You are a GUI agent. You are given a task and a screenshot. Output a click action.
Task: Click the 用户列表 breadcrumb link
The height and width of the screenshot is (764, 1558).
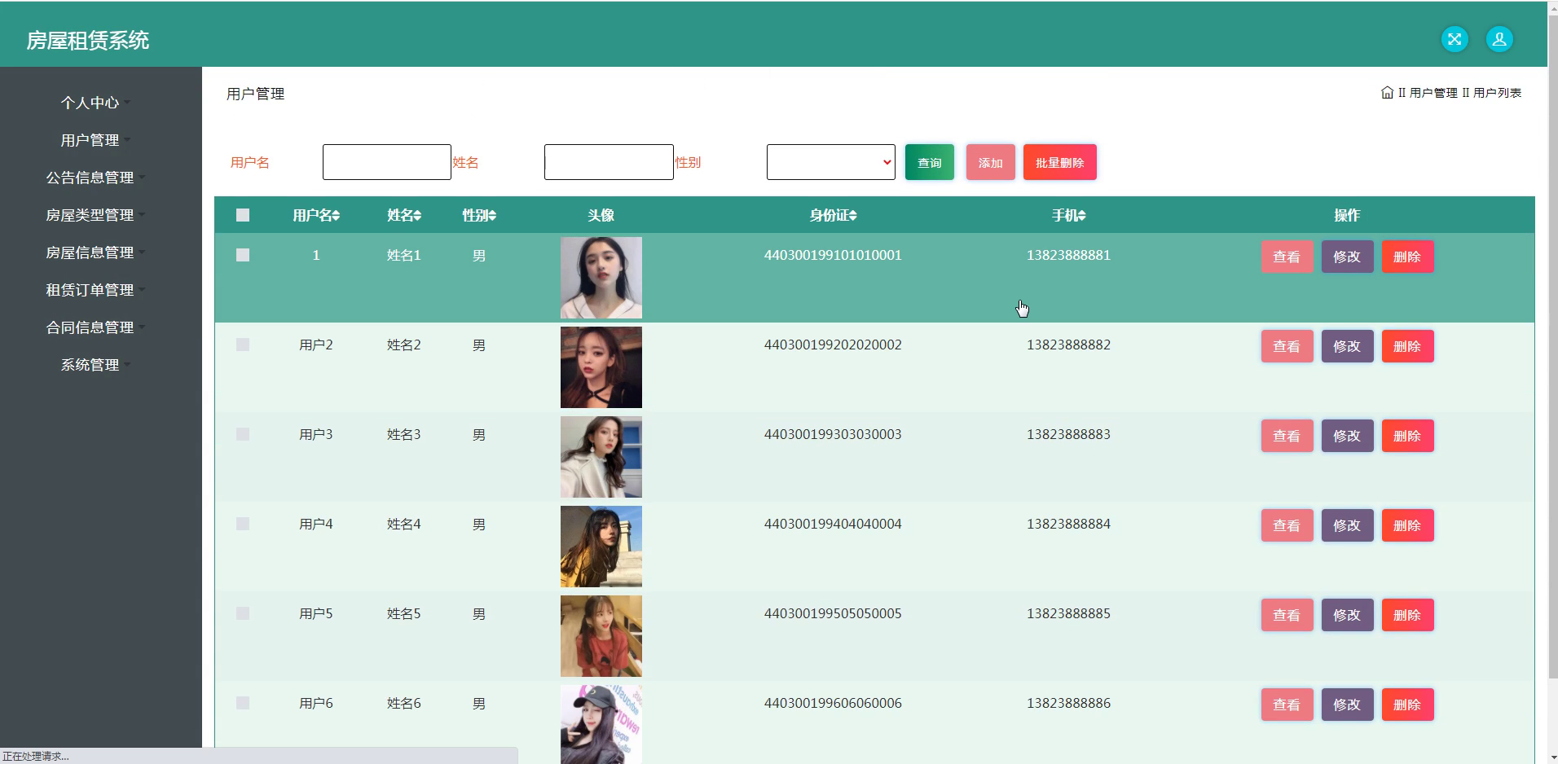click(1497, 93)
